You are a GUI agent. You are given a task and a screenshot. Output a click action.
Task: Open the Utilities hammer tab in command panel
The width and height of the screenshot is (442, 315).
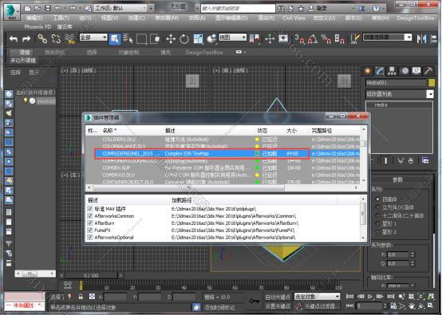(x=428, y=71)
